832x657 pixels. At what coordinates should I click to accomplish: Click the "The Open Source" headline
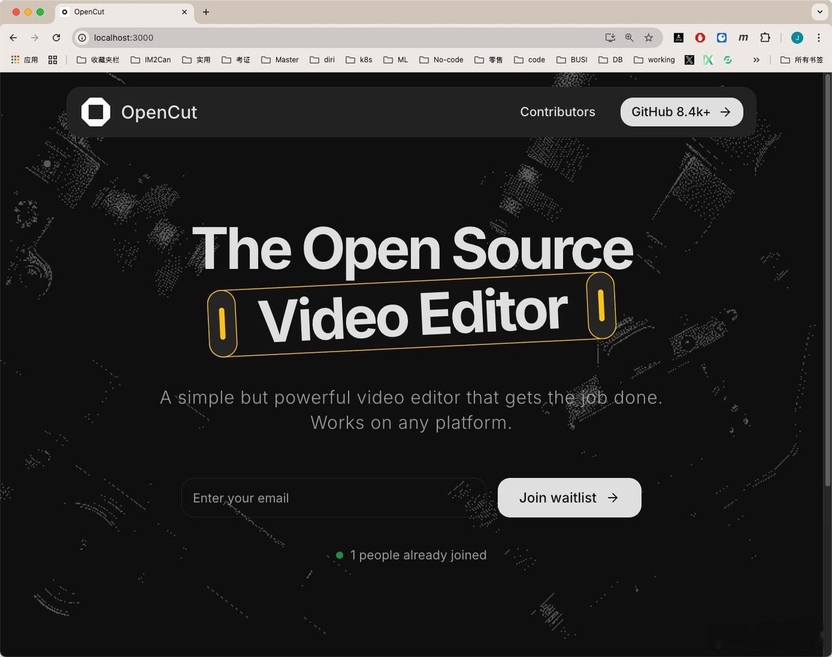pos(413,248)
